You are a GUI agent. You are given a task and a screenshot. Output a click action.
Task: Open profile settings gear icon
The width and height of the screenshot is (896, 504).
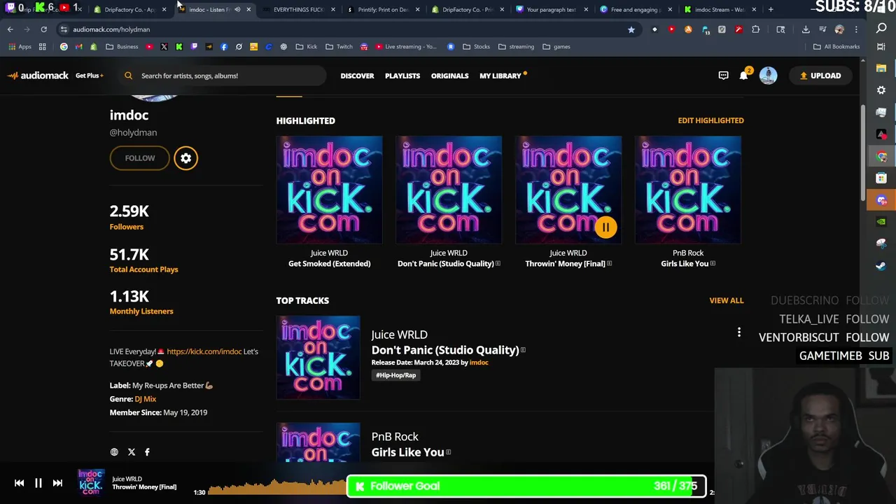click(186, 158)
